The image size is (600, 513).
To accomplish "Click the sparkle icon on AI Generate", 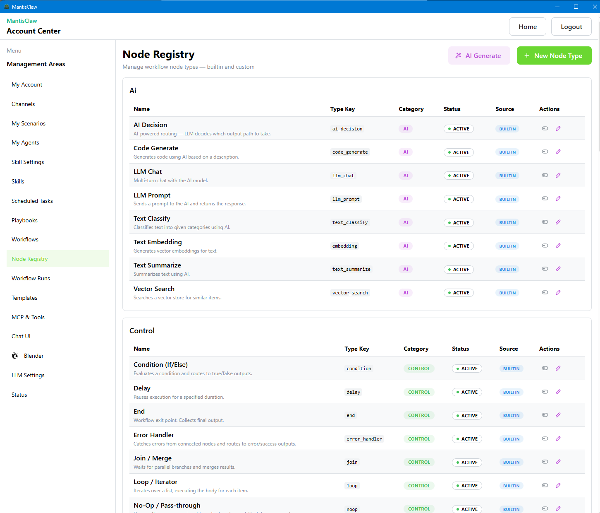I will click(x=458, y=55).
